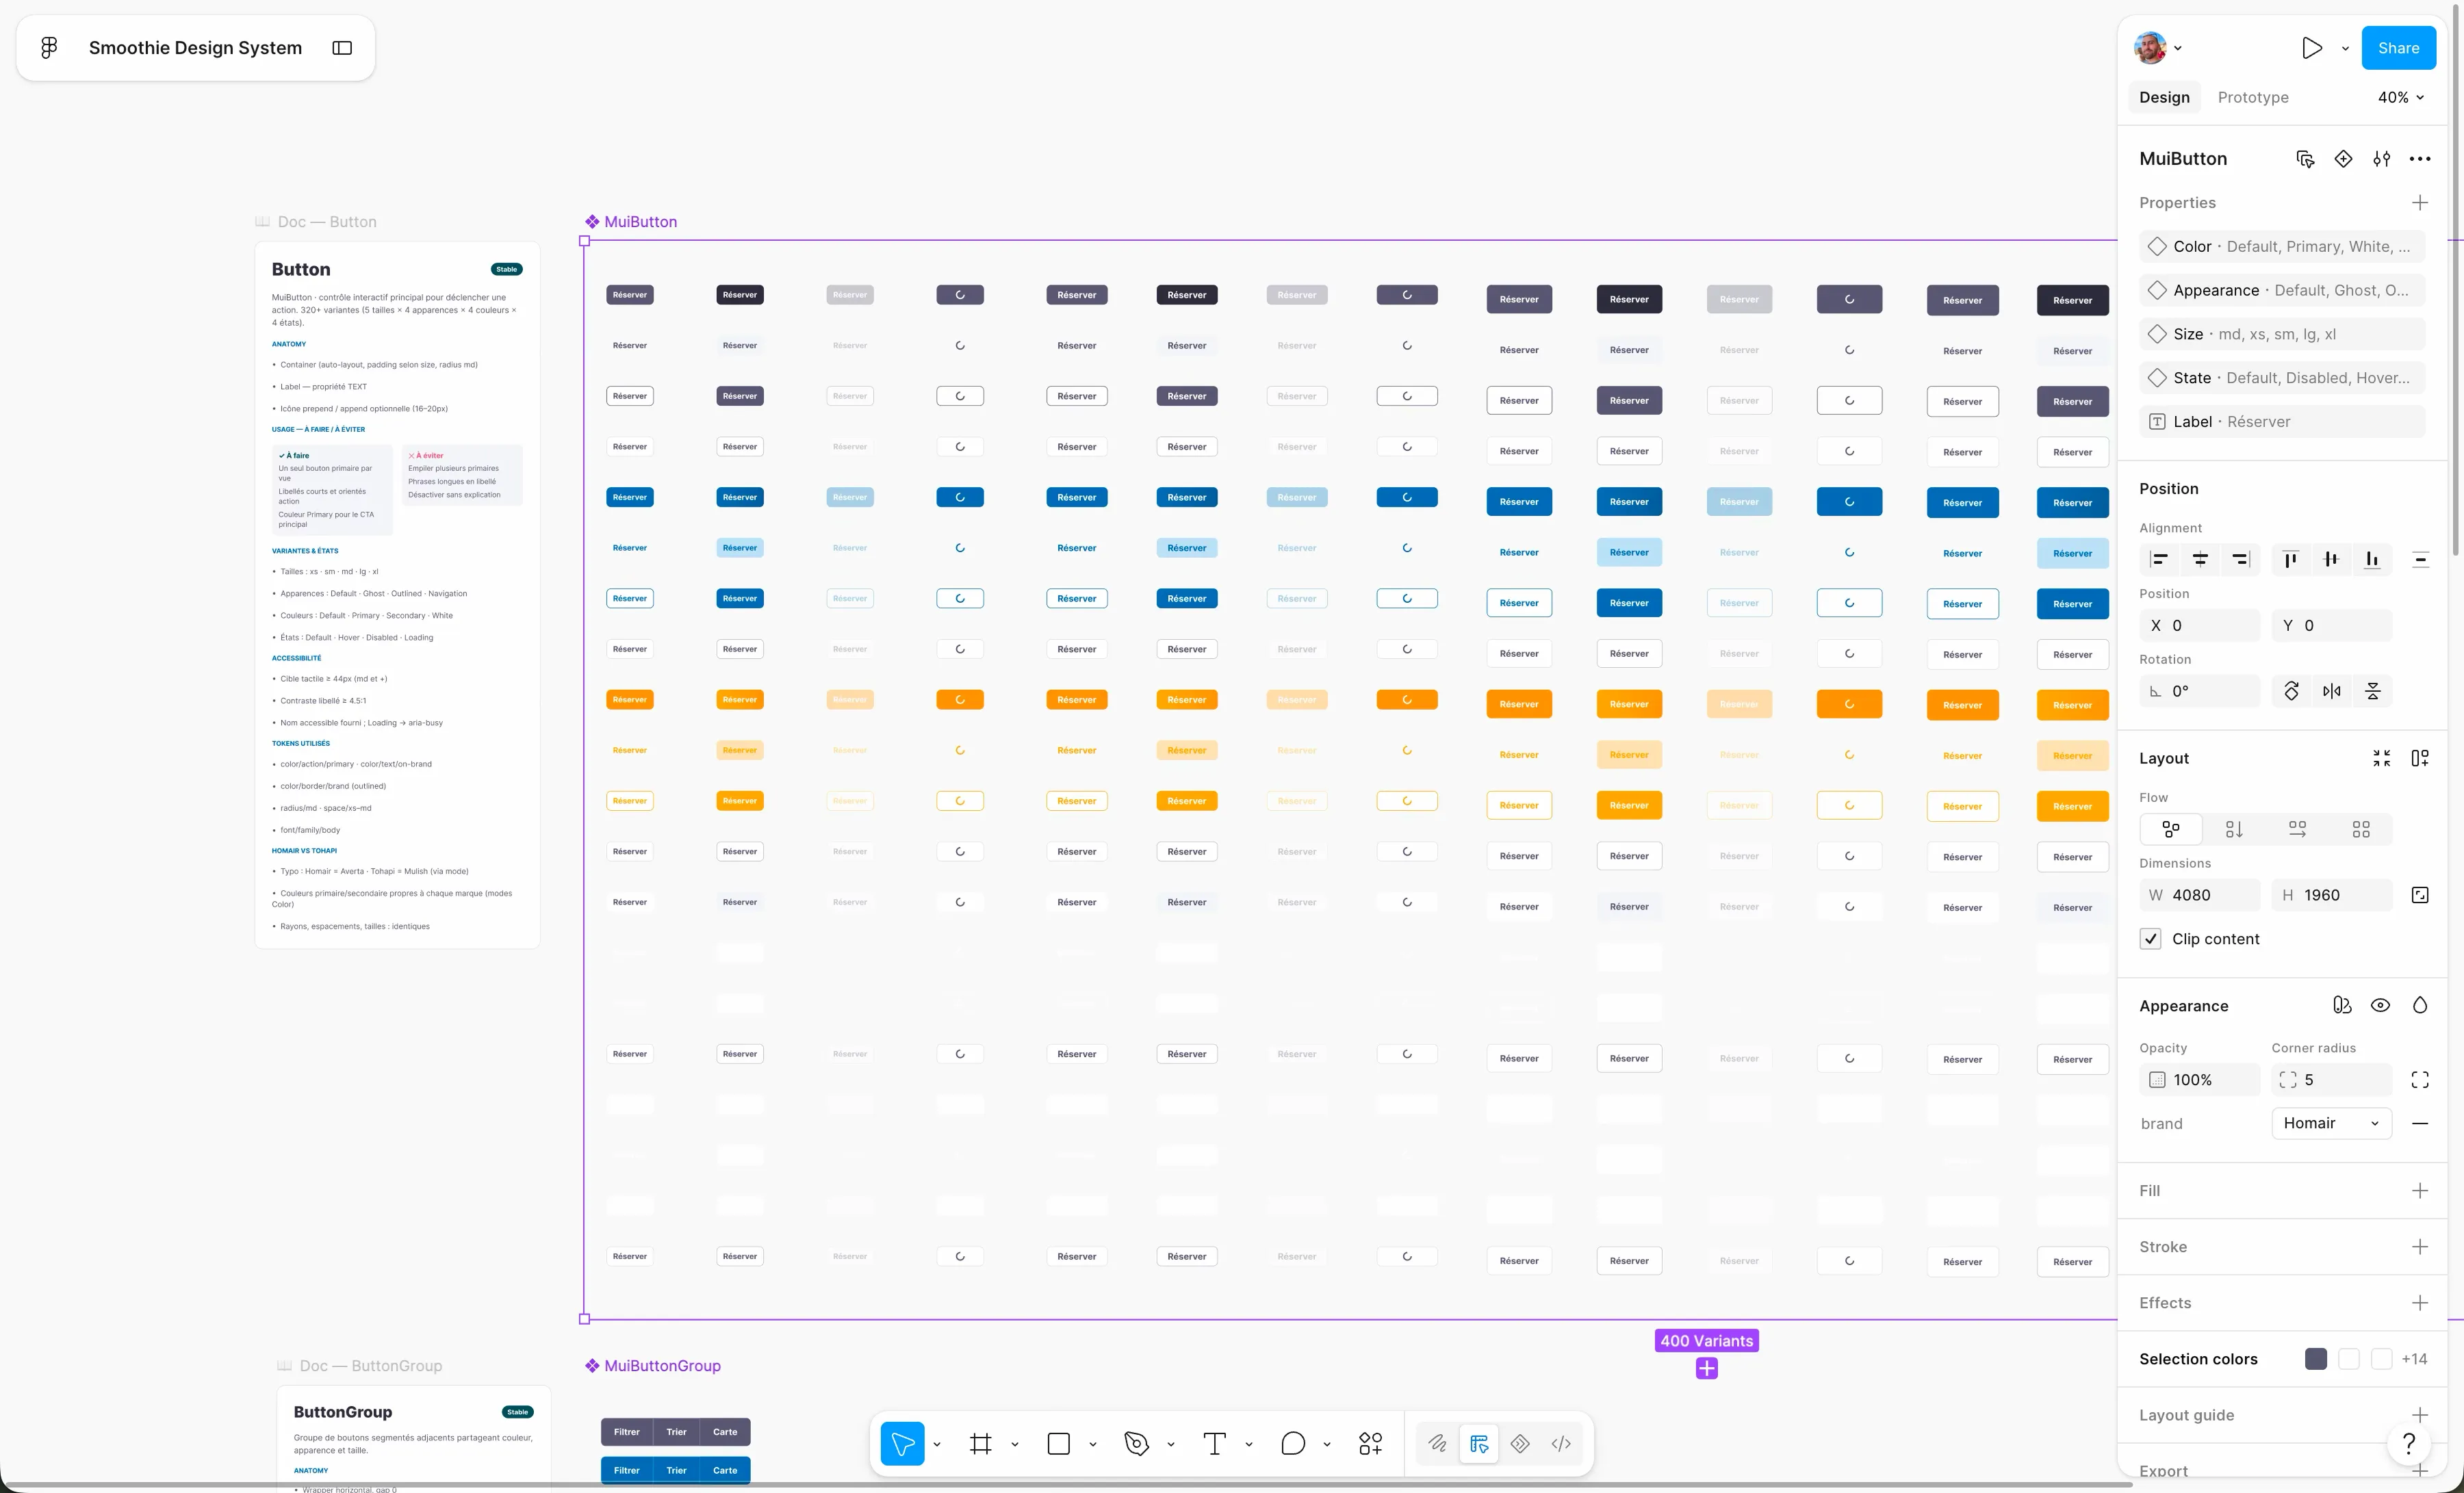This screenshot has width=2464, height=1493.
Task: Switch to the Prototype tab
Action: click(x=2252, y=97)
